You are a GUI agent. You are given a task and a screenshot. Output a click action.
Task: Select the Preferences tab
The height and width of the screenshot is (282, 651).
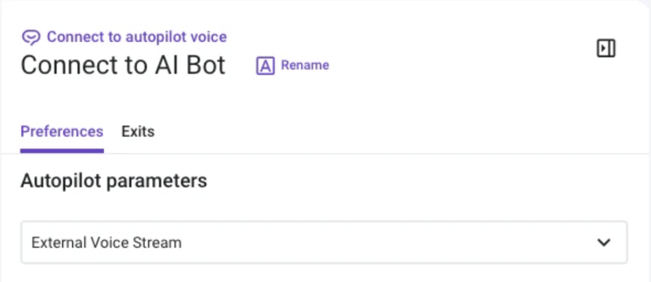[62, 132]
